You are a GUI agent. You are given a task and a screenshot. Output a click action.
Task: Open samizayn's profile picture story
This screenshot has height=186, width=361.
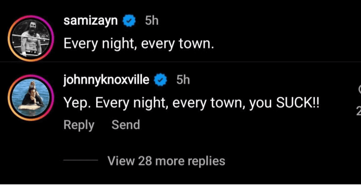click(x=31, y=38)
